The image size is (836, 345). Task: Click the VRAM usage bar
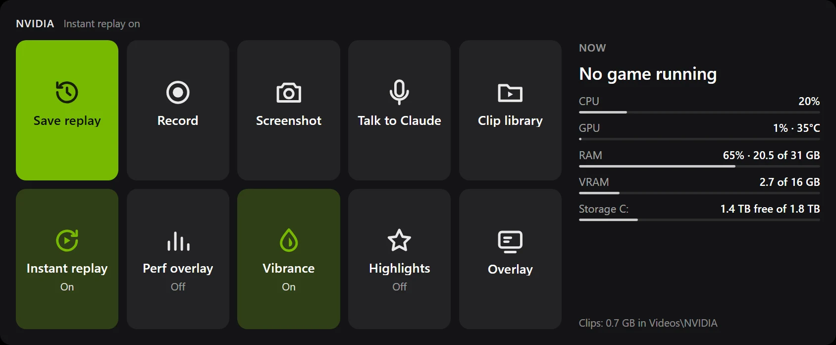click(x=699, y=193)
